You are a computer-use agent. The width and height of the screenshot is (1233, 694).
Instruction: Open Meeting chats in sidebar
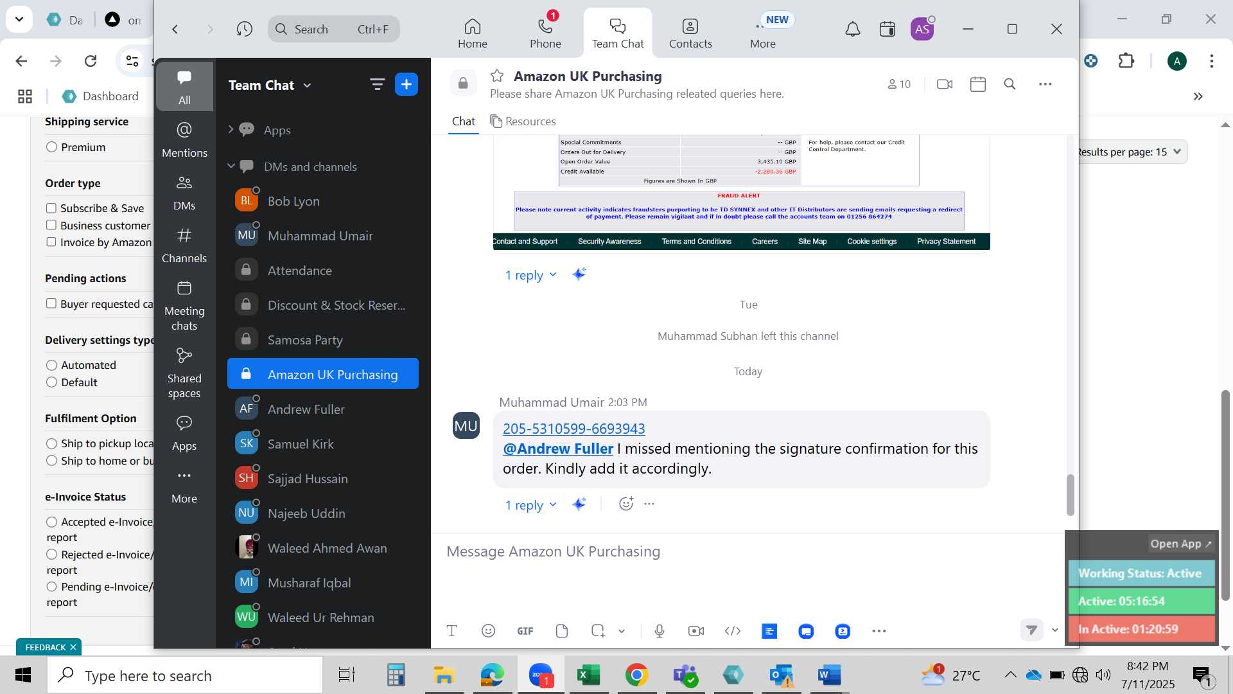[184, 305]
